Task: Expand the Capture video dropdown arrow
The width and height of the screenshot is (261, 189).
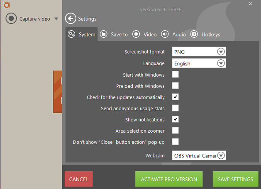Action: [56, 19]
